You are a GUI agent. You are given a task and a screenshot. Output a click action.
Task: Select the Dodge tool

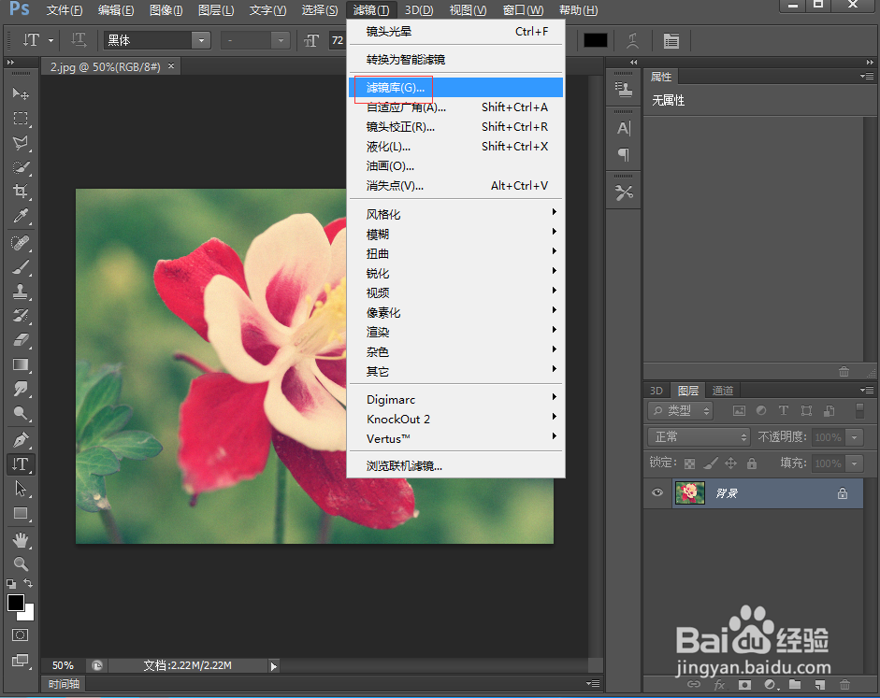point(21,413)
